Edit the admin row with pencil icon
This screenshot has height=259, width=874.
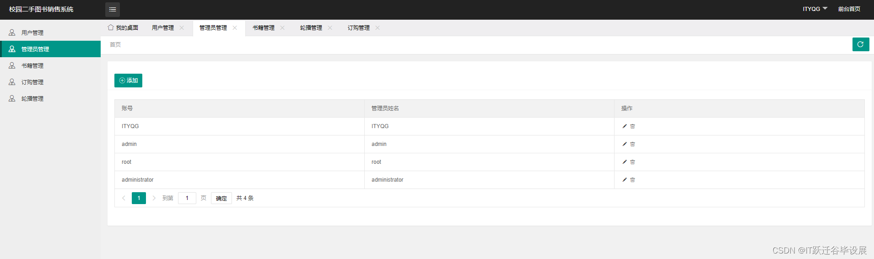point(625,144)
